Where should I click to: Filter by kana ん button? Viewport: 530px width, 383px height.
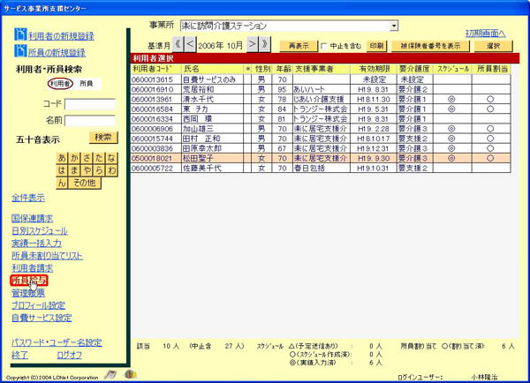(x=62, y=183)
